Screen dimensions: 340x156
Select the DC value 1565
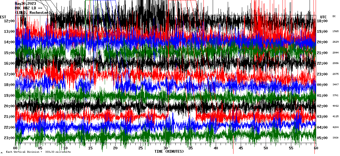point(335,31)
